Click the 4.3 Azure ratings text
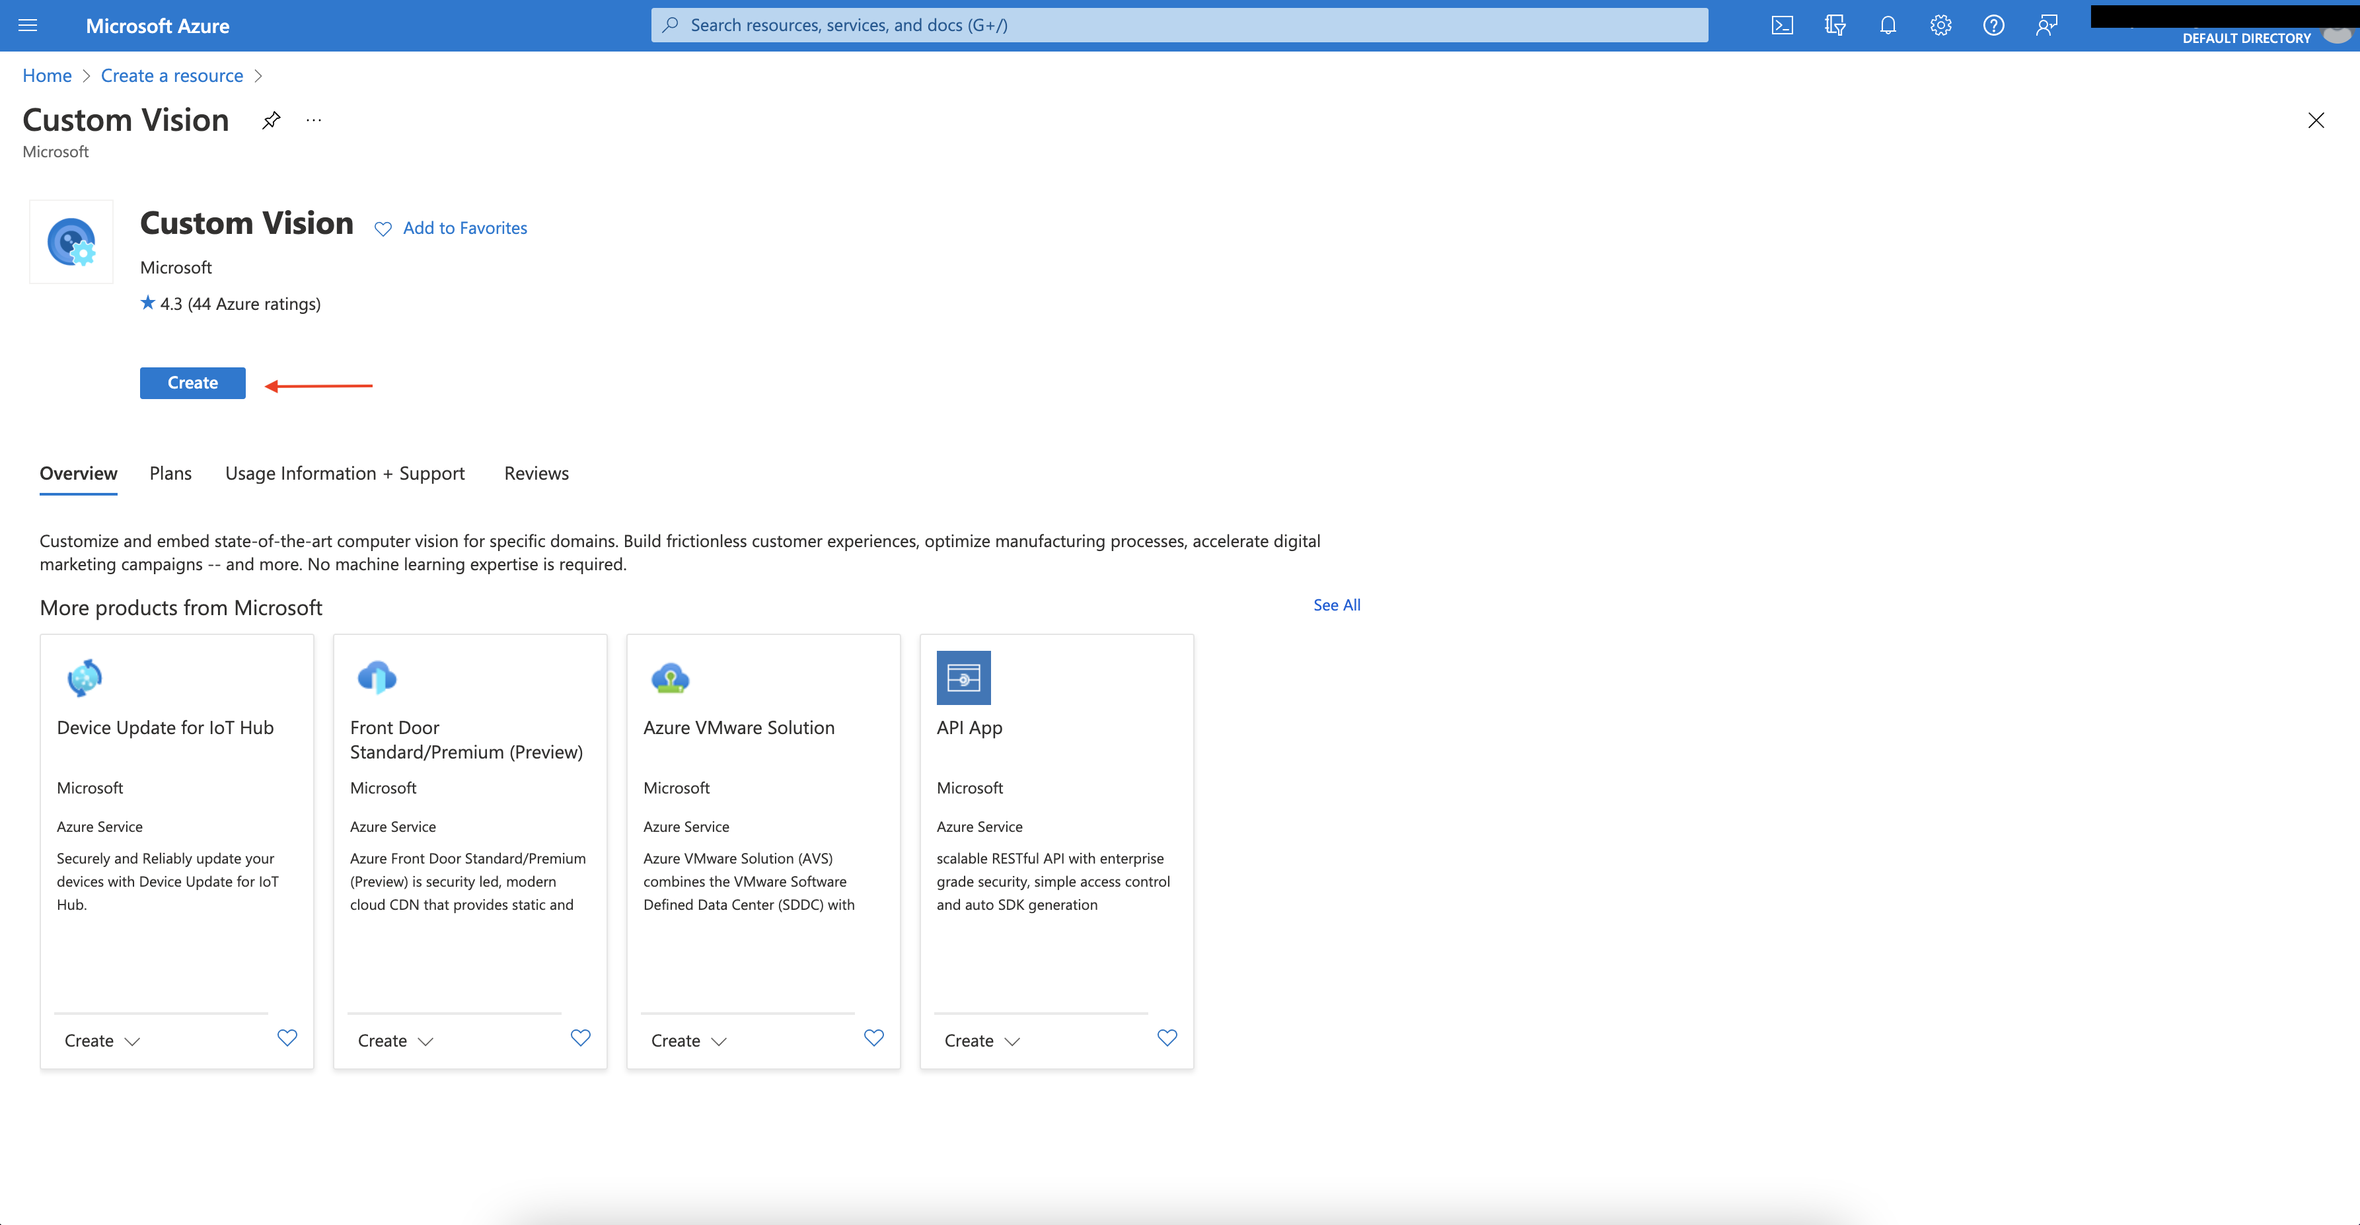This screenshot has height=1225, width=2360. pos(240,304)
